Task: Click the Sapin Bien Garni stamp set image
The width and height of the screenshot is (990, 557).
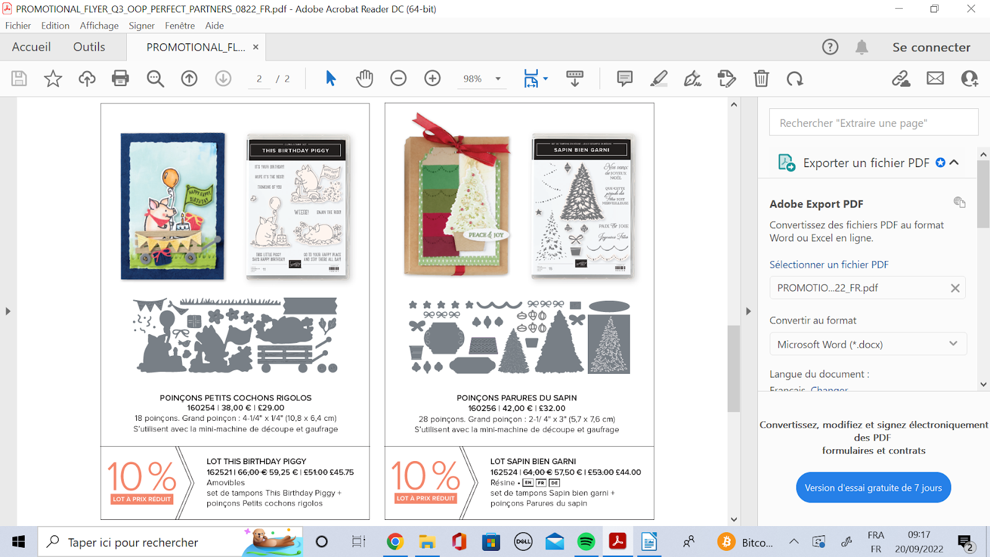Action: (x=582, y=206)
